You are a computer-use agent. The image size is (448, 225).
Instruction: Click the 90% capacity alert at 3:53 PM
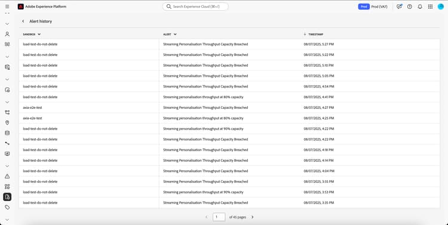pos(203,192)
